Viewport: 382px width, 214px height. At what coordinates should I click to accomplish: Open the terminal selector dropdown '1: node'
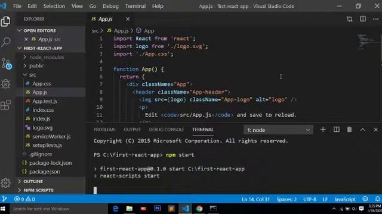pos(278,130)
